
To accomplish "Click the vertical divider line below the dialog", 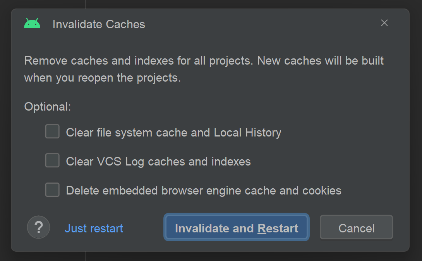I will 85,256.
